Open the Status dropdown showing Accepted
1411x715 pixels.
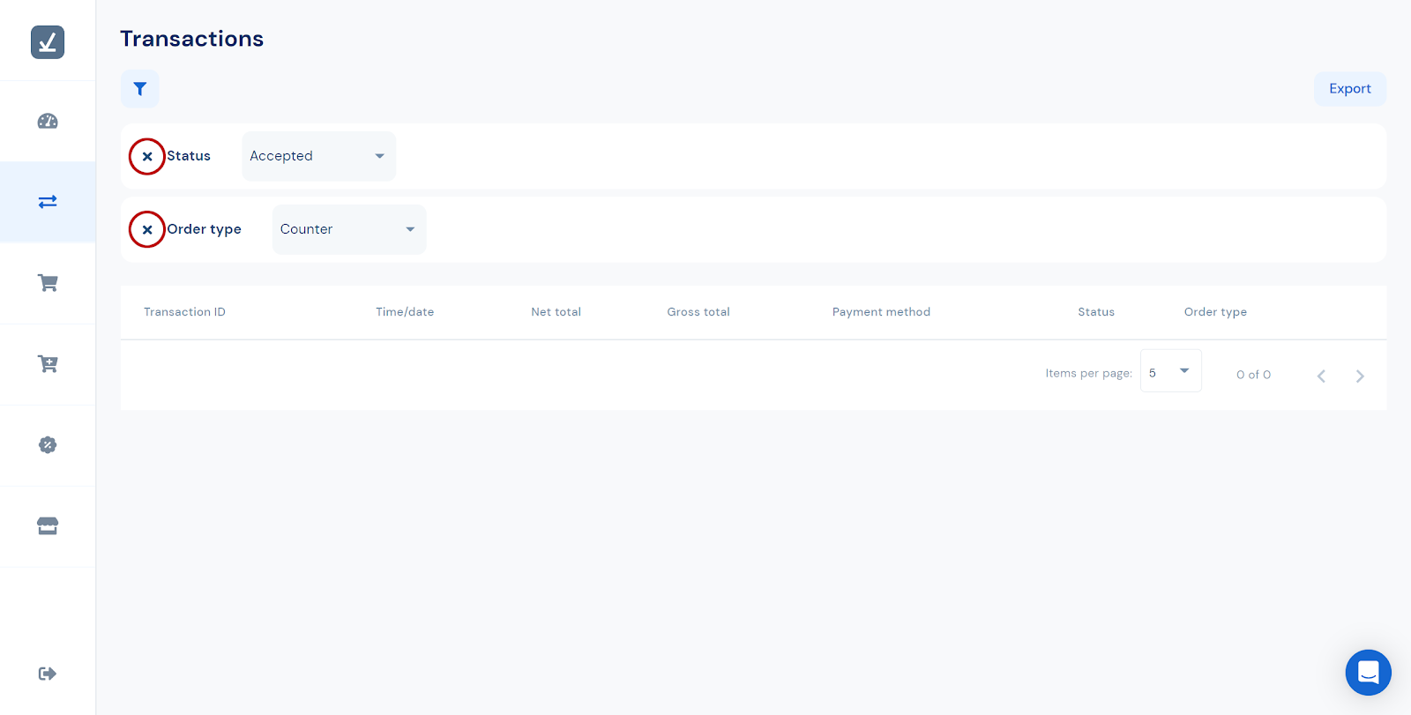(319, 156)
